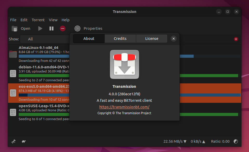This screenshot has height=152, width=249.
Task: Switch to the About tab
Action: pyautogui.click(x=89, y=39)
